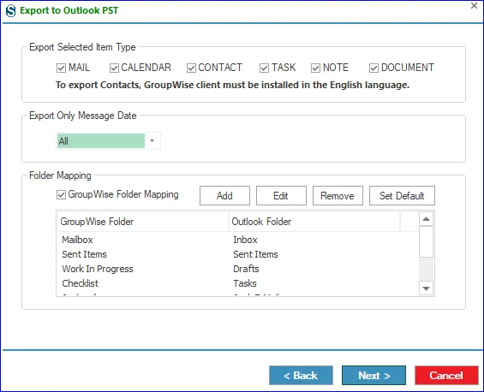This screenshot has width=484, height=392.
Task: Select the Work In Progress row
Action: [238, 269]
